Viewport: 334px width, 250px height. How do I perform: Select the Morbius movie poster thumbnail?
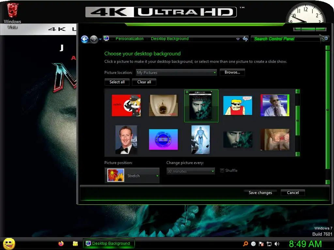pyautogui.click(x=201, y=106)
